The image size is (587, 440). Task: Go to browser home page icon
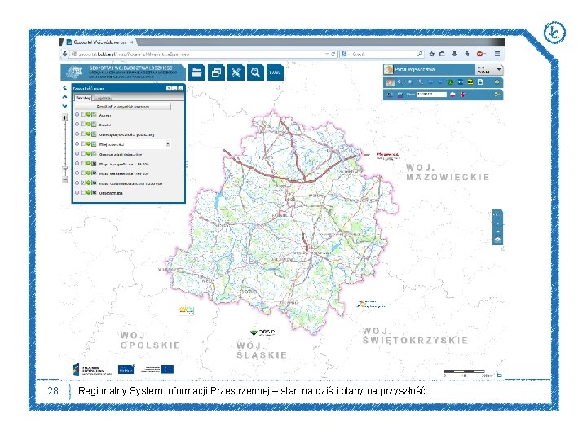(467, 54)
